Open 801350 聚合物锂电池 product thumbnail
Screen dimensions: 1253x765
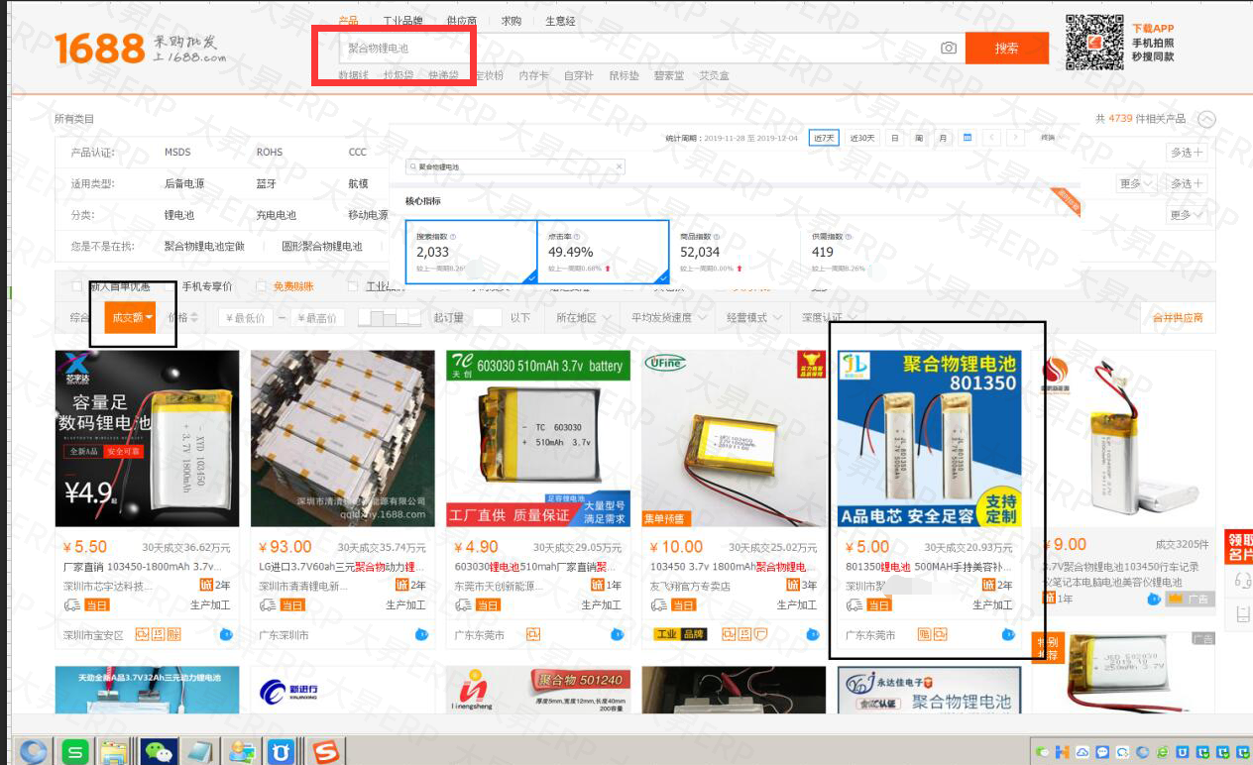tap(929, 438)
